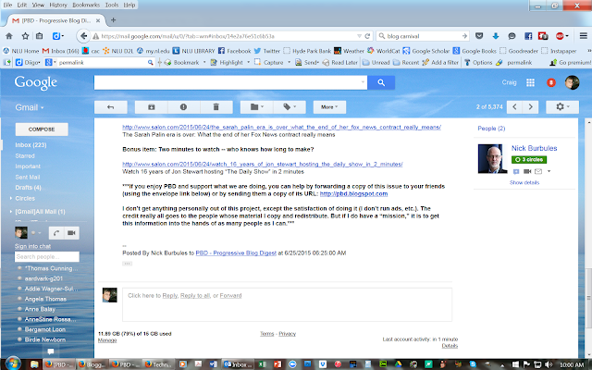Open the Firefox hamburger menu
Viewport: 592px width, 370px height.
[584, 36]
